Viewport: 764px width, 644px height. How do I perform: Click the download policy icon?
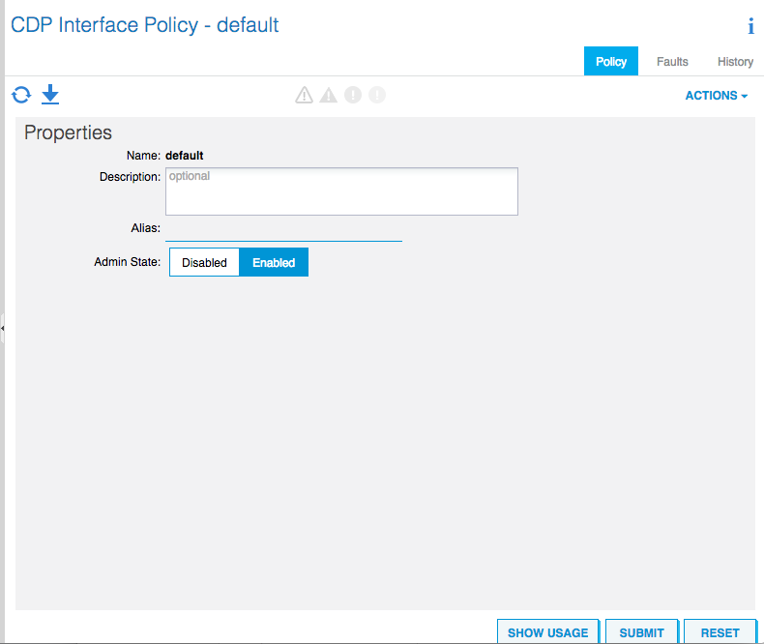50,95
